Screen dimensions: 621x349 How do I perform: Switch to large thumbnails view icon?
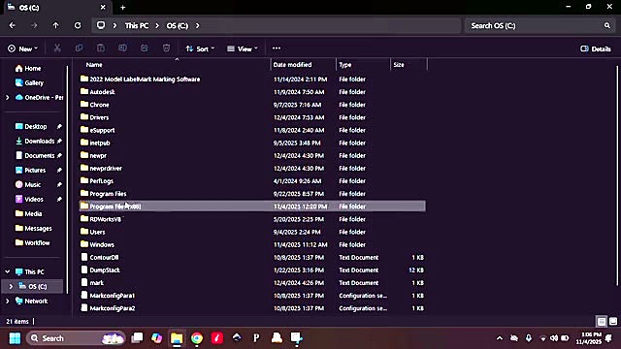(x=613, y=321)
